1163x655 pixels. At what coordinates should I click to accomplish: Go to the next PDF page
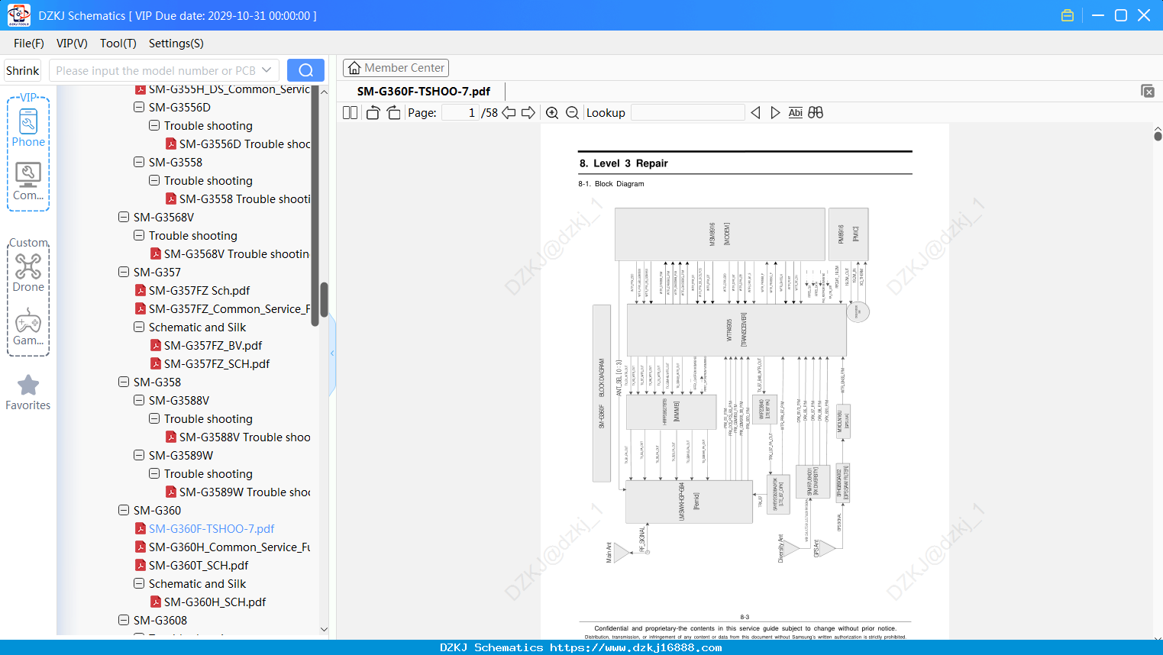pyautogui.click(x=528, y=113)
